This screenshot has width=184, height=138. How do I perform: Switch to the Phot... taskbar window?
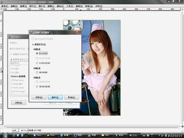(x=52, y=135)
